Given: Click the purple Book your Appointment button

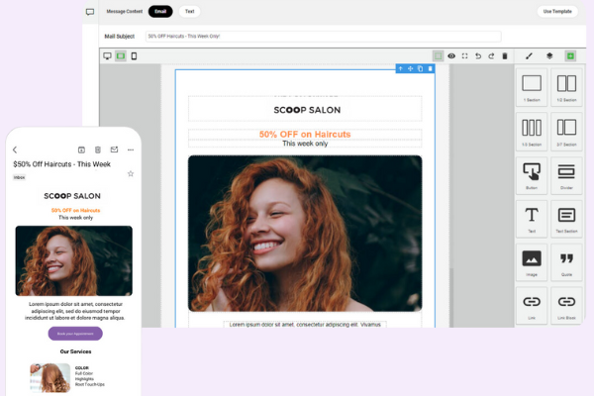Looking at the screenshot, I should click(x=74, y=334).
